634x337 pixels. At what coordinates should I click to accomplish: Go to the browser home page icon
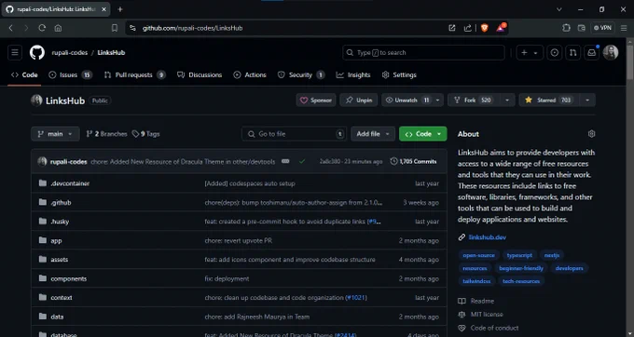[58, 28]
